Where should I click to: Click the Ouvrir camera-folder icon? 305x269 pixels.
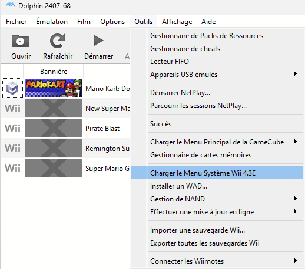tap(21, 41)
